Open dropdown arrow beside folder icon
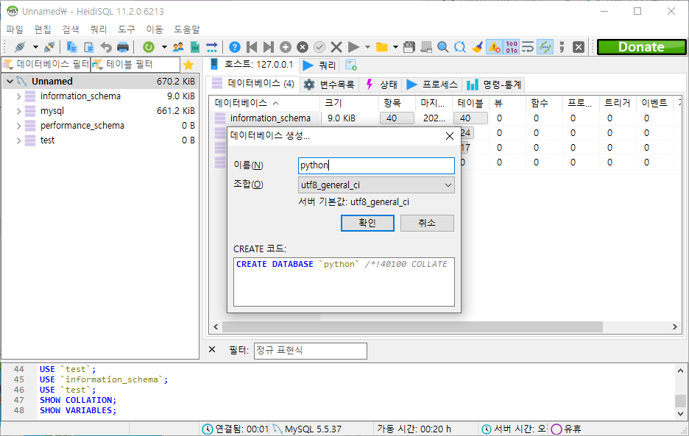The image size is (689, 436). pos(395,47)
